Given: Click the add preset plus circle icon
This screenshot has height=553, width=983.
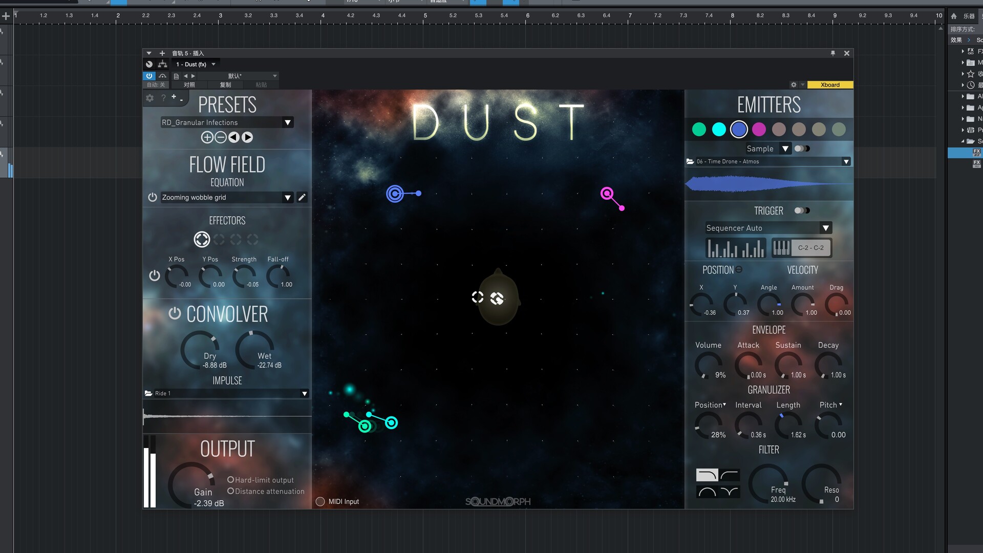Looking at the screenshot, I should coord(207,137).
